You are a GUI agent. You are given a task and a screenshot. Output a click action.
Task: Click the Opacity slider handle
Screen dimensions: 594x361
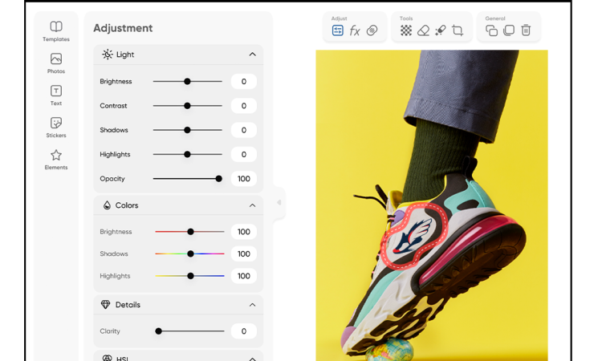[x=218, y=179]
